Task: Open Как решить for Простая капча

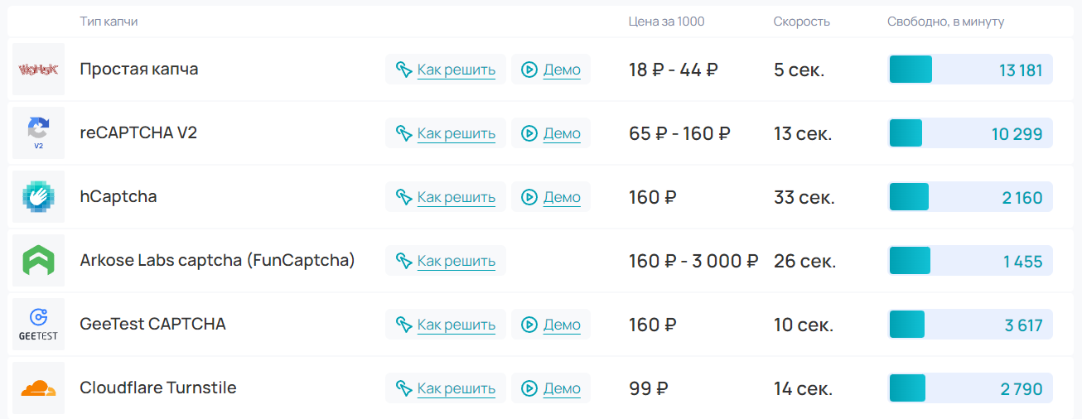Action: coord(456,70)
